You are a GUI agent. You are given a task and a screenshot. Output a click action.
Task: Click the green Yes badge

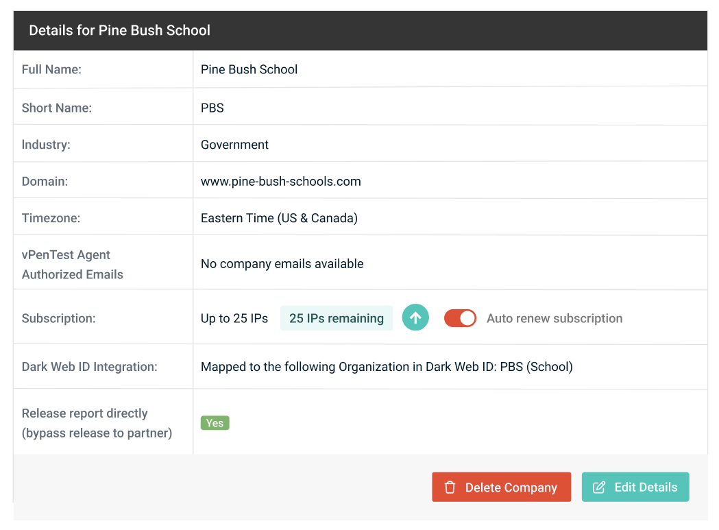pyautogui.click(x=215, y=423)
